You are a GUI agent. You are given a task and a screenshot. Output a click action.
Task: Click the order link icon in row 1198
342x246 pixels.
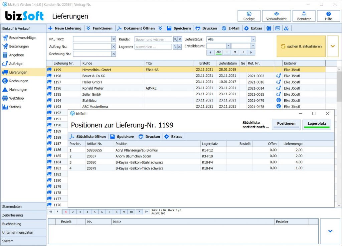[x=279, y=76]
